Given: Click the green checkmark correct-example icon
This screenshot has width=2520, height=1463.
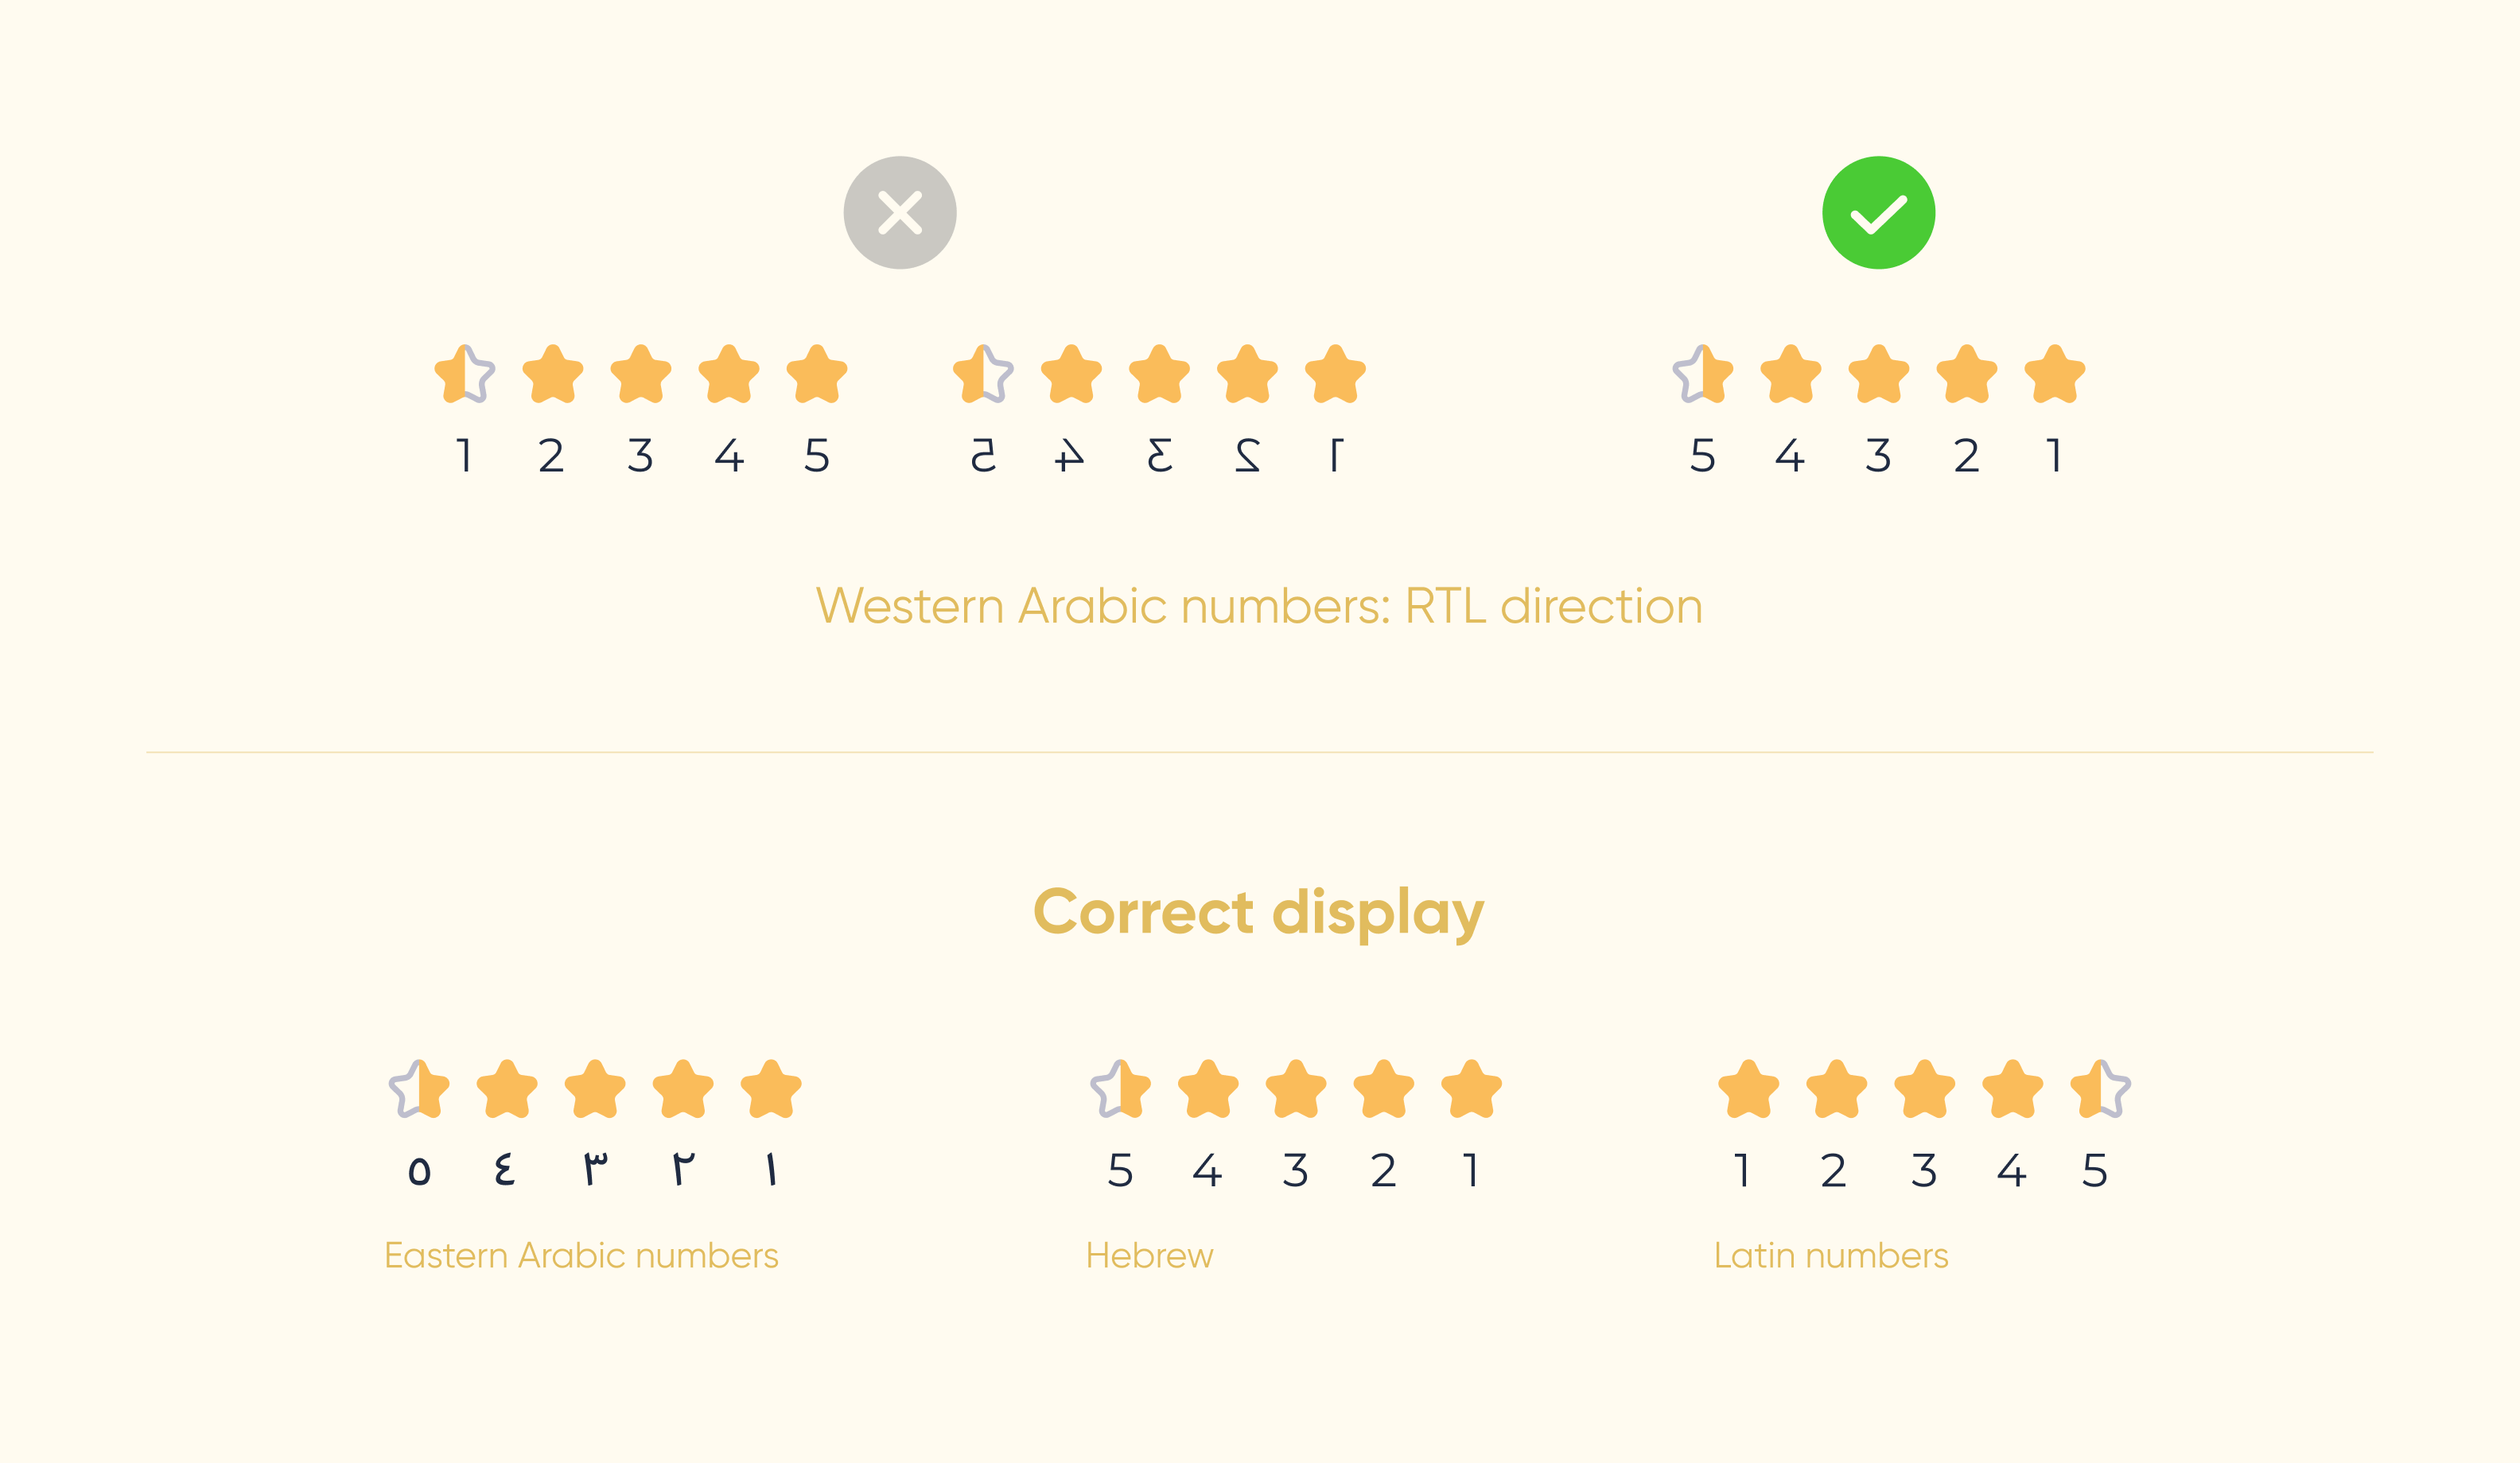Looking at the screenshot, I should (1878, 213).
